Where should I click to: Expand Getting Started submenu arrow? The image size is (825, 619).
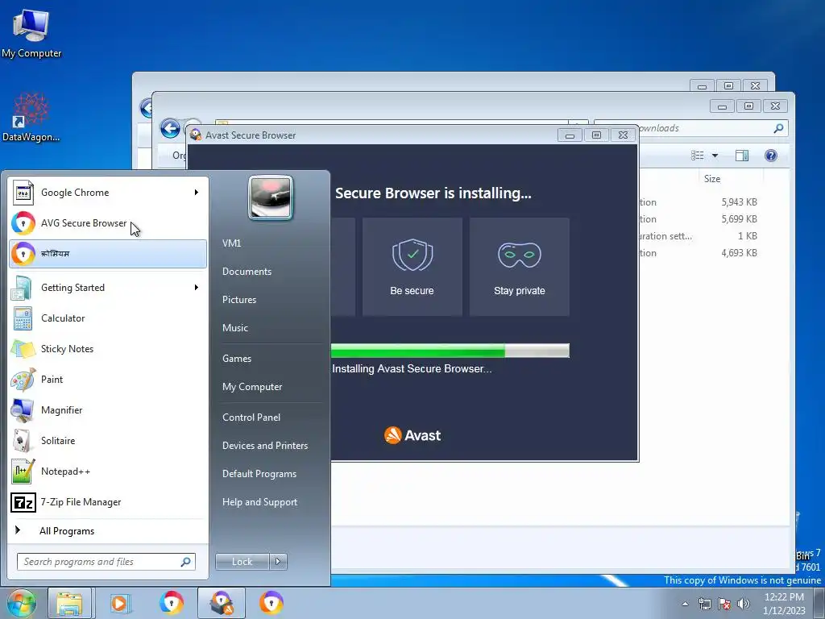click(x=197, y=288)
